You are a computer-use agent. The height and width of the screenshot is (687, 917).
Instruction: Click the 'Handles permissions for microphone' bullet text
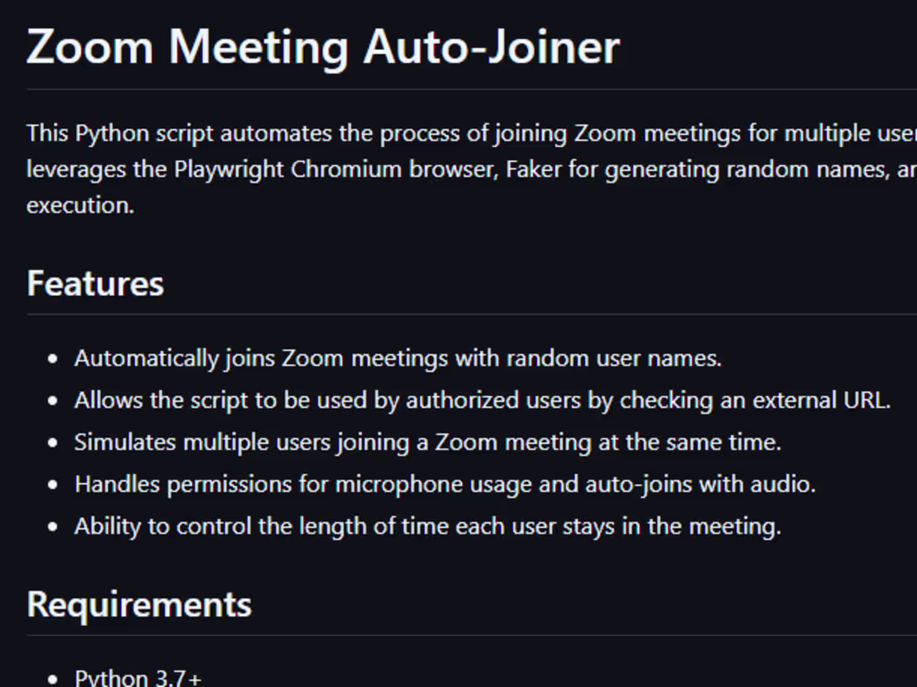coord(444,484)
